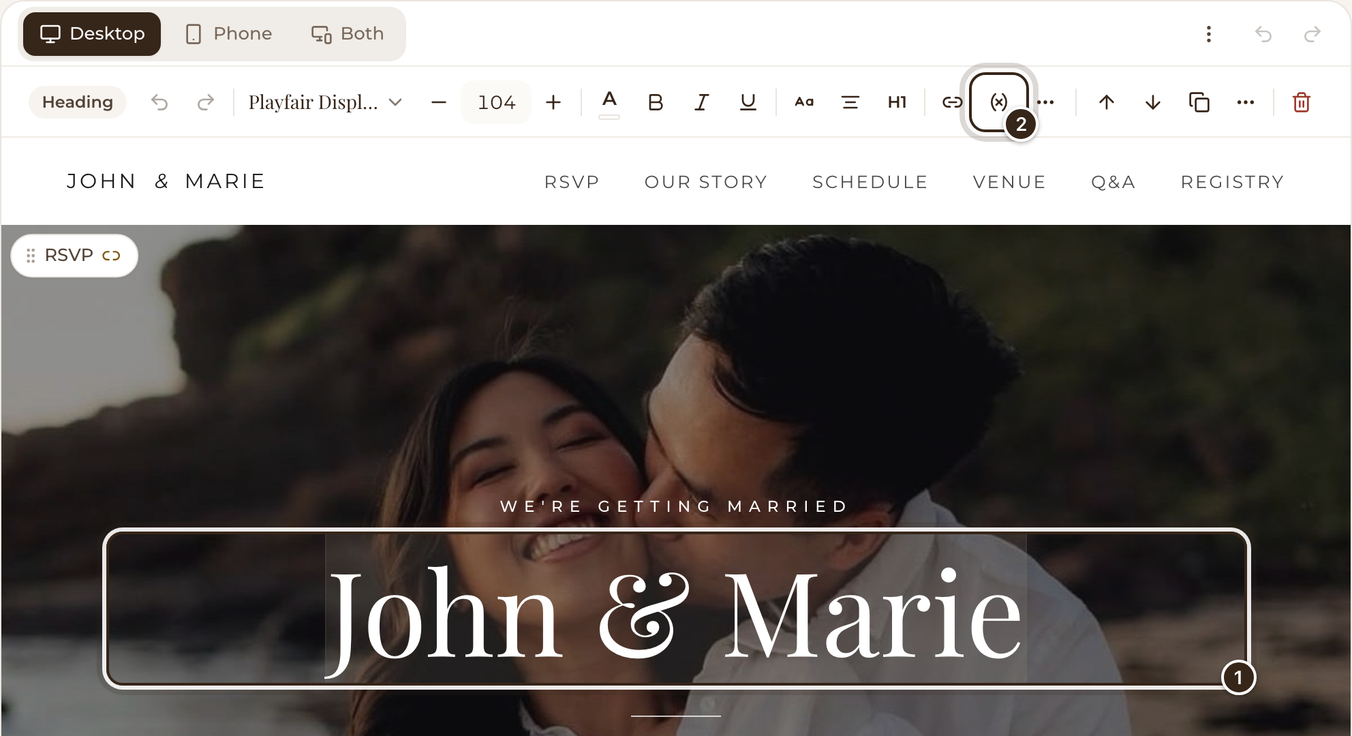Toggle bold formatting
1352x736 pixels.
656,102
